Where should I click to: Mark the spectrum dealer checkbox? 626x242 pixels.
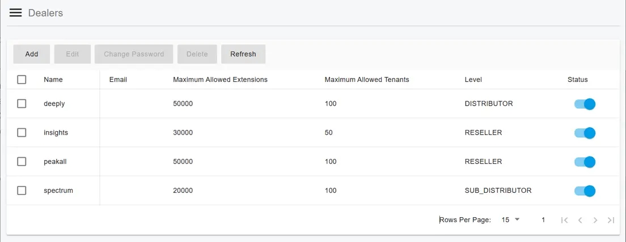(x=22, y=191)
